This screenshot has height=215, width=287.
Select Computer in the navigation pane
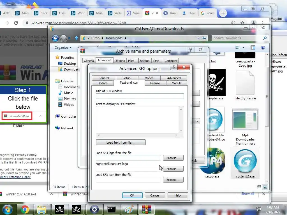pyautogui.click(x=66, y=116)
